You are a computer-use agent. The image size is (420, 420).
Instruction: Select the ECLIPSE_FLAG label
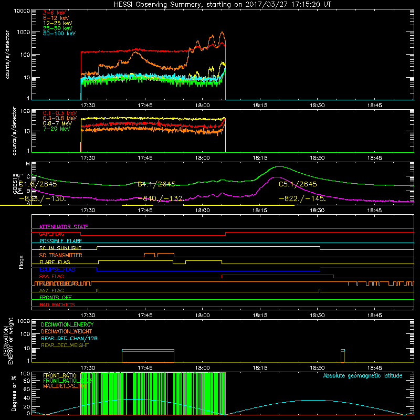pyautogui.click(x=57, y=269)
